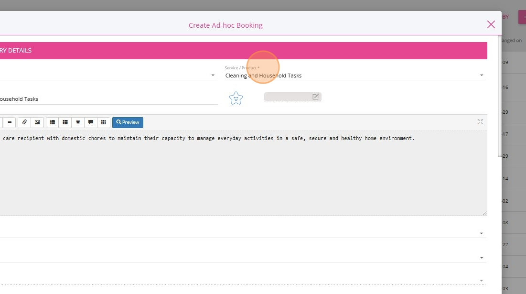Expand the second dropdown below the text editor
This screenshot has height=294, width=526.
[x=481, y=258]
